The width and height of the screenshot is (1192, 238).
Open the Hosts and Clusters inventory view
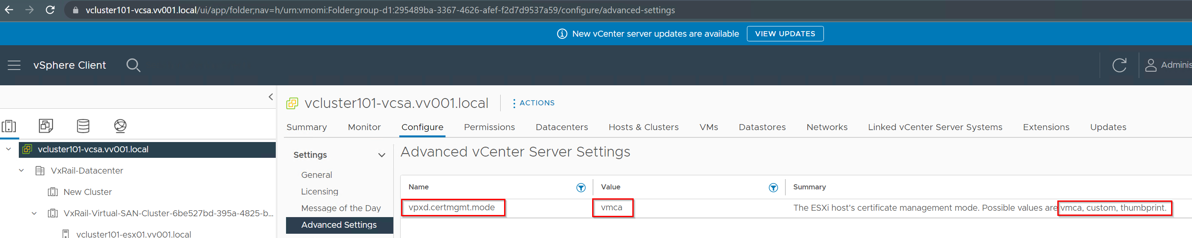coord(9,126)
